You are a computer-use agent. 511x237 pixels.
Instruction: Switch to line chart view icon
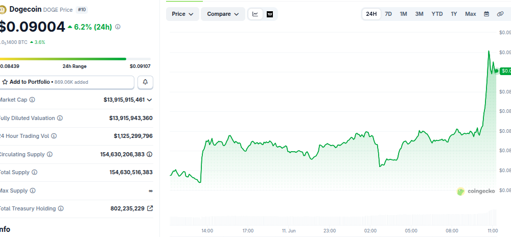pos(255,14)
